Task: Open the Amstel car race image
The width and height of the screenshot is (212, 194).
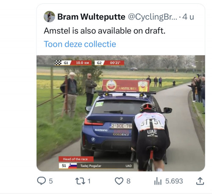Action: (121, 113)
